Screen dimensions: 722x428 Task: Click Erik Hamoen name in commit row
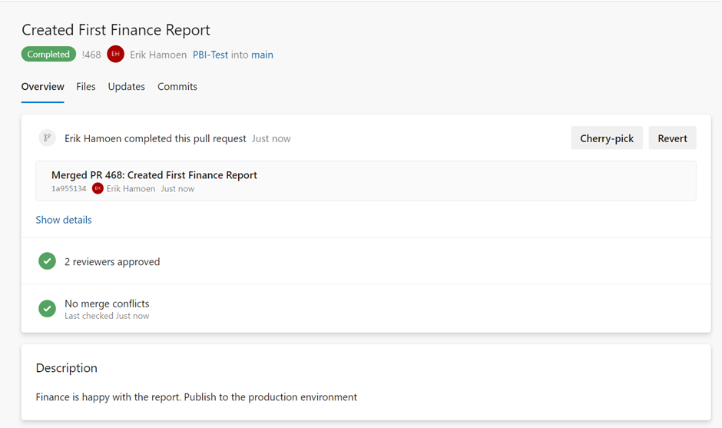coord(131,189)
